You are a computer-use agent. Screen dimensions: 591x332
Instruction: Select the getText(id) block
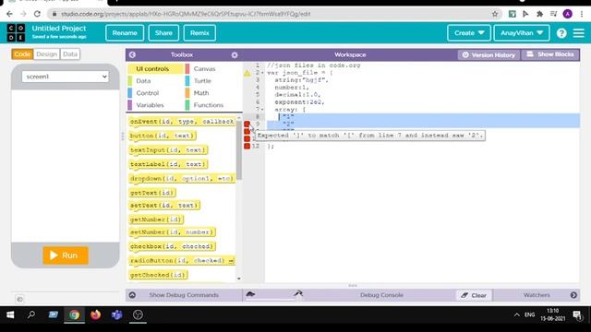coord(152,193)
